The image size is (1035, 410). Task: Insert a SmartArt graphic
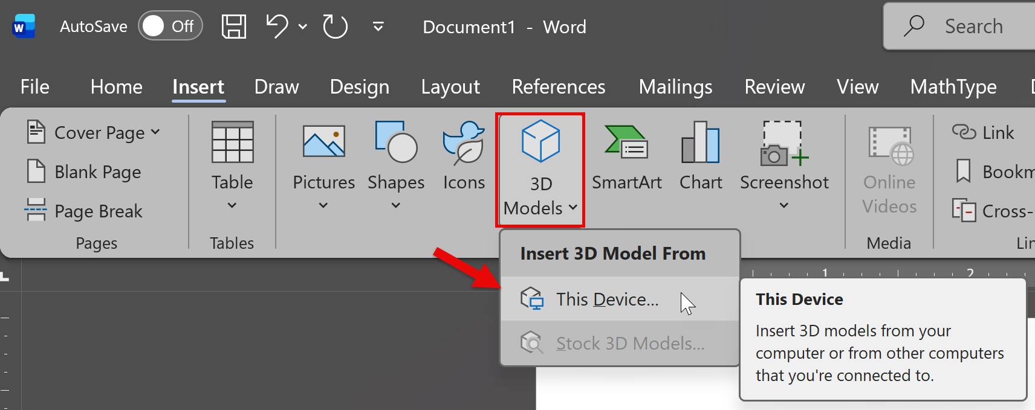click(626, 156)
